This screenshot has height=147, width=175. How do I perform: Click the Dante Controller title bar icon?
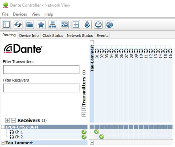6,5
